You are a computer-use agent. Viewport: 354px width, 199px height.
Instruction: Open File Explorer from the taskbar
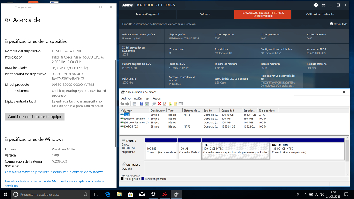coord(119,194)
